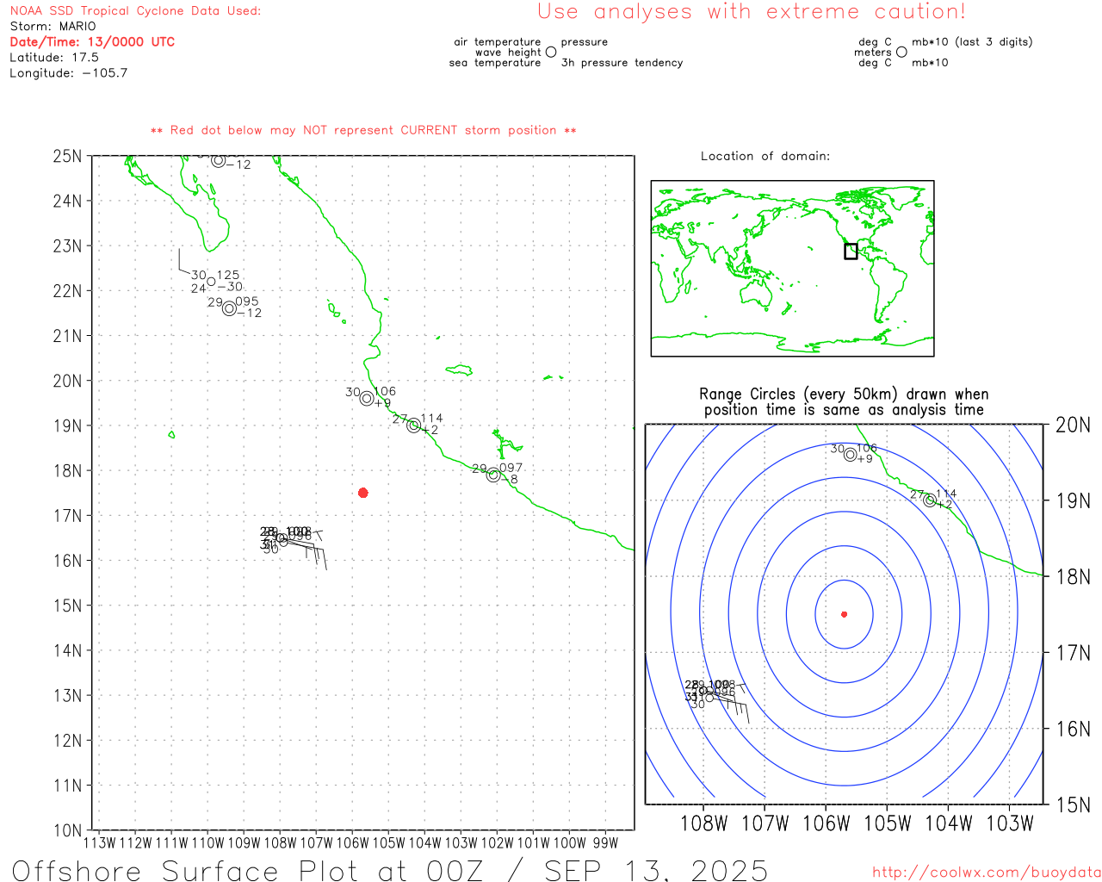Click the world locator map thumbnail
1102x882 pixels.
coord(792,269)
